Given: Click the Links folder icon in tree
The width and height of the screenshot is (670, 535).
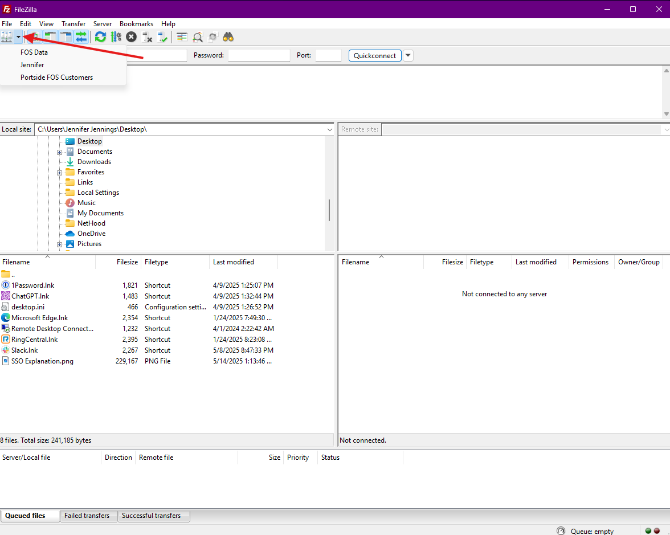Looking at the screenshot, I should (70, 182).
